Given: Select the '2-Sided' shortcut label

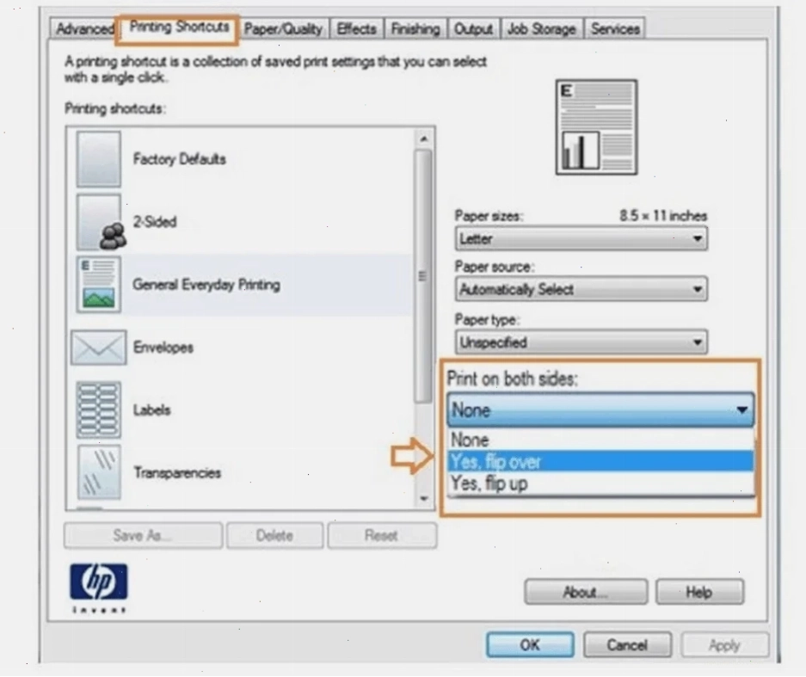Looking at the screenshot, I should click(x=155, y=222).
